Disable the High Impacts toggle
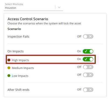This screenshot has height=99, width=109. 88,59
